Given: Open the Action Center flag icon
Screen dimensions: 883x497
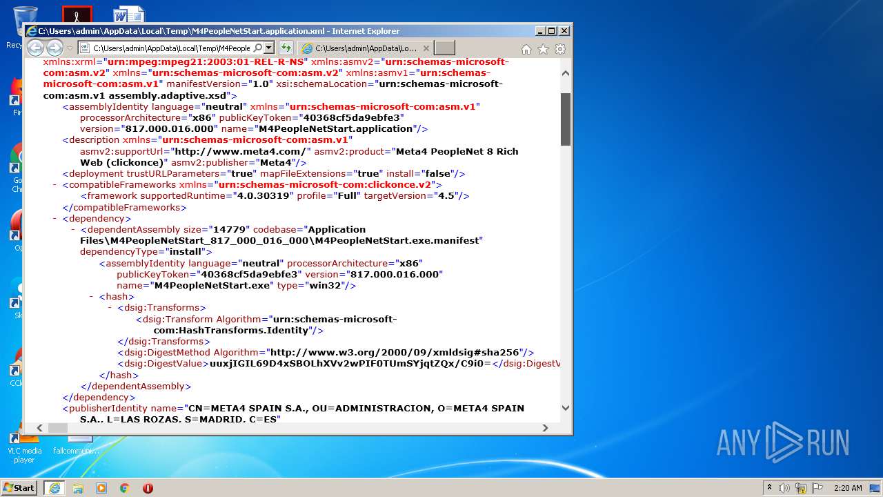Looking at the screenshot, I should coord(817,488).
